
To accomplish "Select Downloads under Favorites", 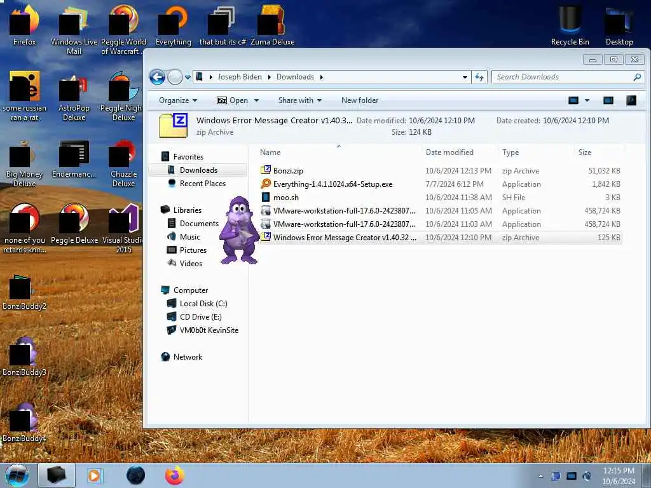I will pos(198,170).
